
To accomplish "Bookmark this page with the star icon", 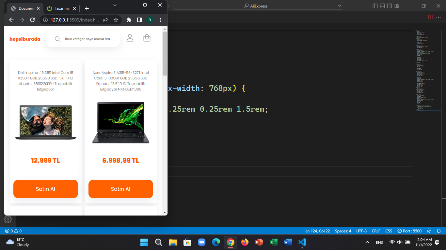I will point(116,20).
